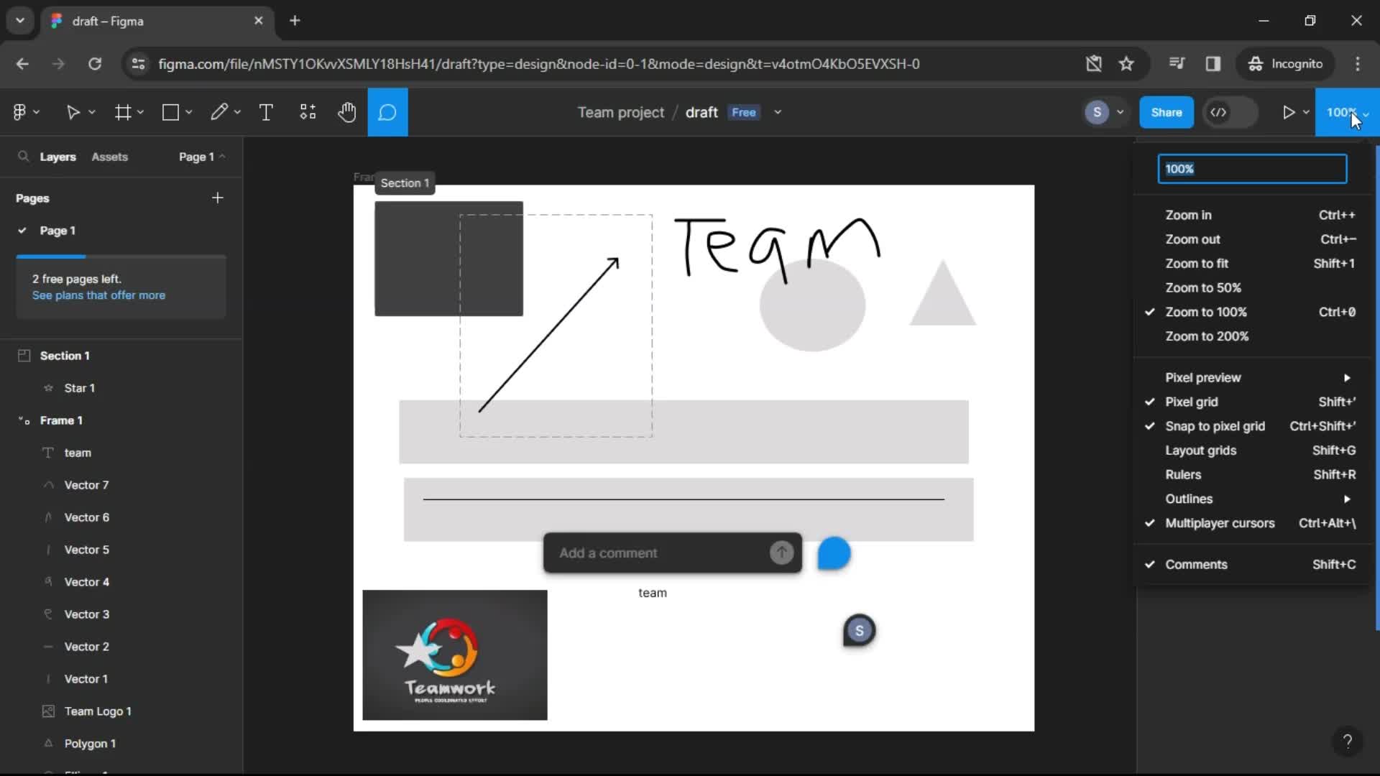
Task: Expand the Pages section panel
Action: [x=32, y=197]
